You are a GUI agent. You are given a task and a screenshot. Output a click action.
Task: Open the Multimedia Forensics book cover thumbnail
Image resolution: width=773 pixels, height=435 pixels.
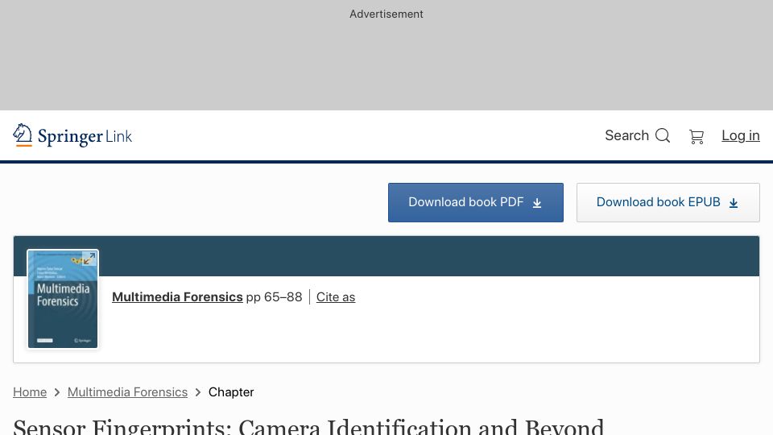[63, 299]
